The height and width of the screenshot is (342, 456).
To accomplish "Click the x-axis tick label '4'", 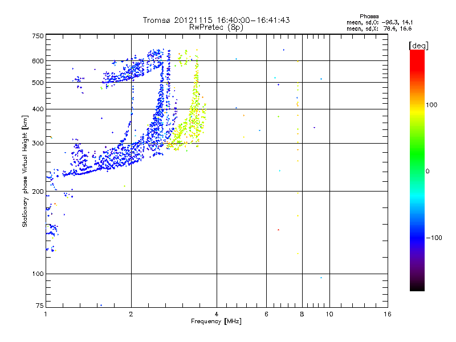I will tap(217, 314).
